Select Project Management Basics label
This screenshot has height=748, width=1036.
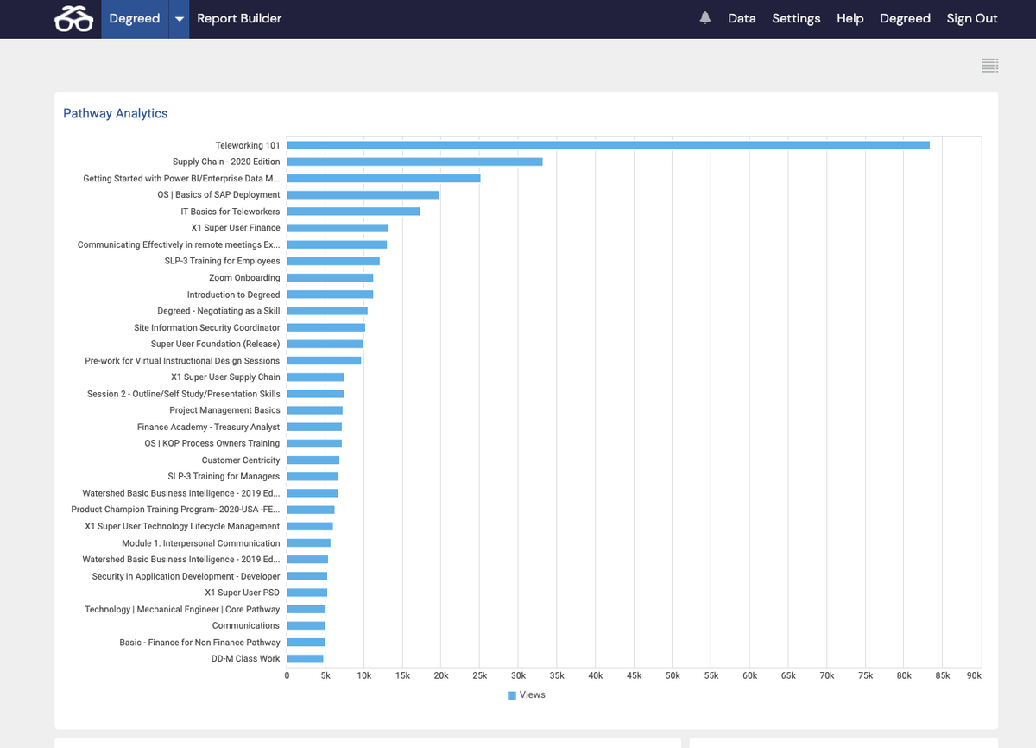(224, 410)
